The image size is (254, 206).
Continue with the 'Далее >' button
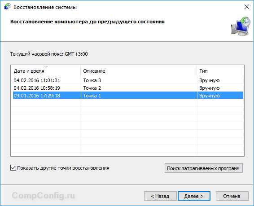pyautogui.click(x=194, y=196)
